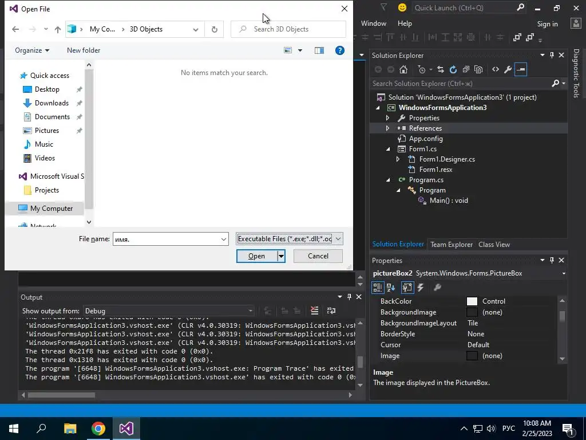
Task: Toggle Preview Selected Items button
Action: (x=521, y=69)
